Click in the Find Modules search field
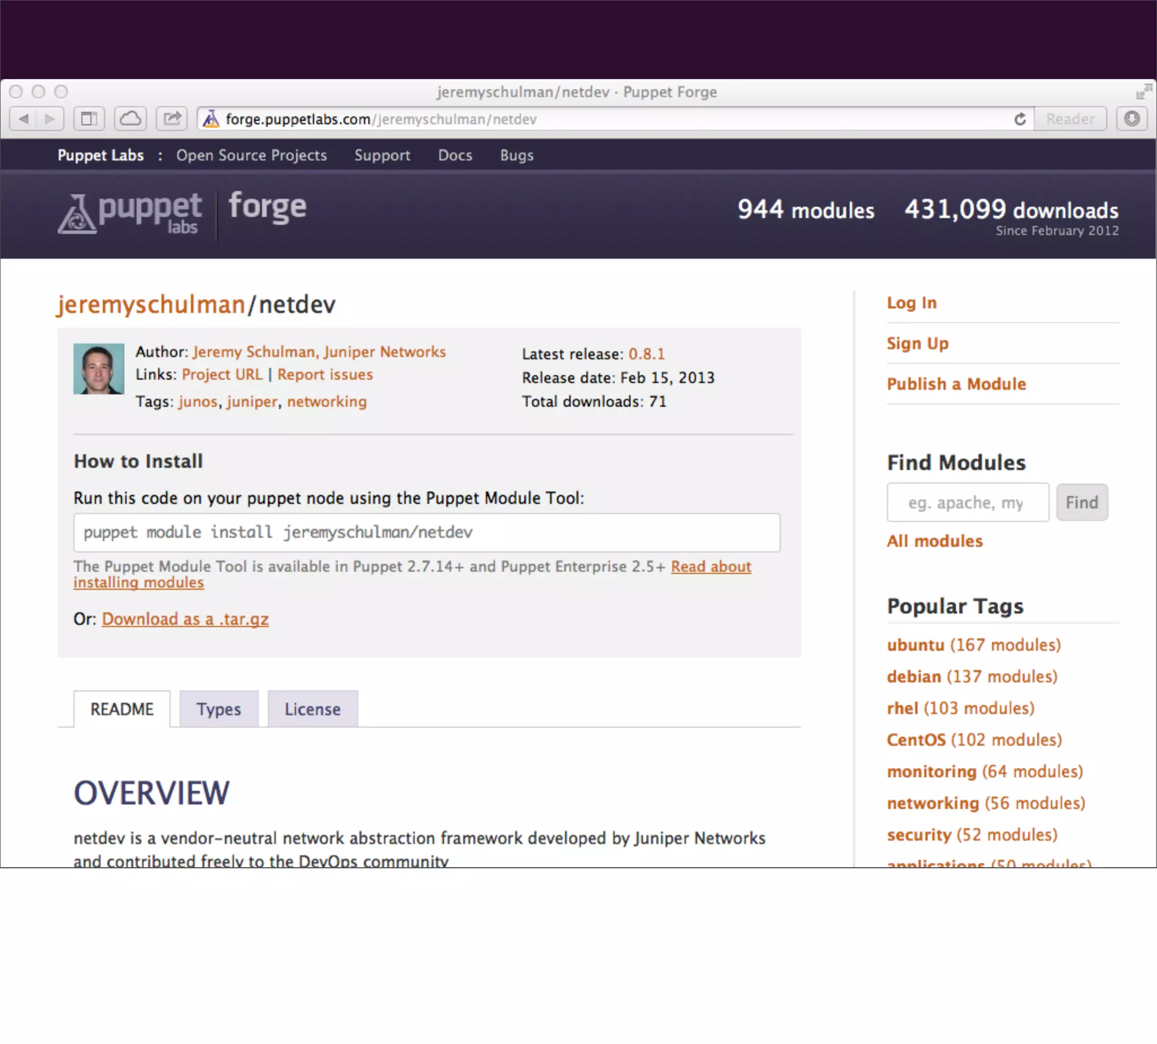The width and height of the screenshot is (1157, 1044). point(967,502)
